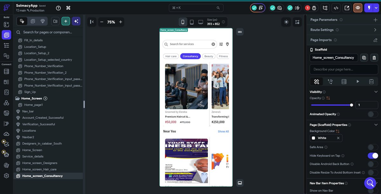This screenshot has width=381, height=194.
Task: Open Production environment selector
Action: coord(36,10)
